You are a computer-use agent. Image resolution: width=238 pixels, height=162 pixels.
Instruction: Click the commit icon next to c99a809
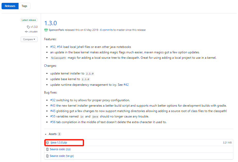pos(27,32)
